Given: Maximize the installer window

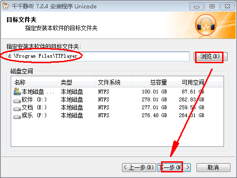Looking at the screenshot, I should (212, 7).
